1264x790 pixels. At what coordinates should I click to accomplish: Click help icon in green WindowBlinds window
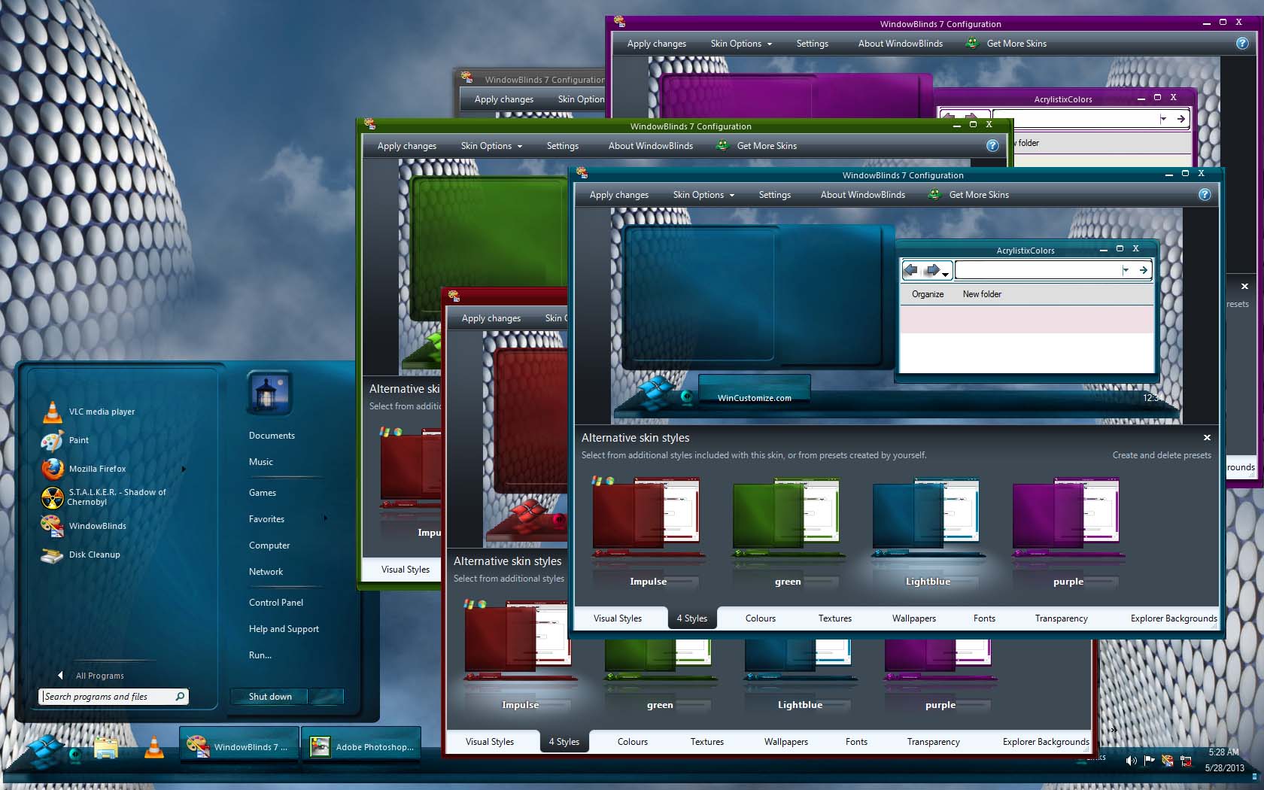[x=992, y=146]
